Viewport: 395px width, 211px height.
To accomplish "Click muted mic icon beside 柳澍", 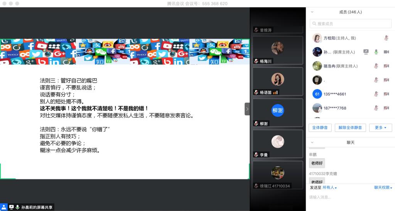I will coord(256,123).
